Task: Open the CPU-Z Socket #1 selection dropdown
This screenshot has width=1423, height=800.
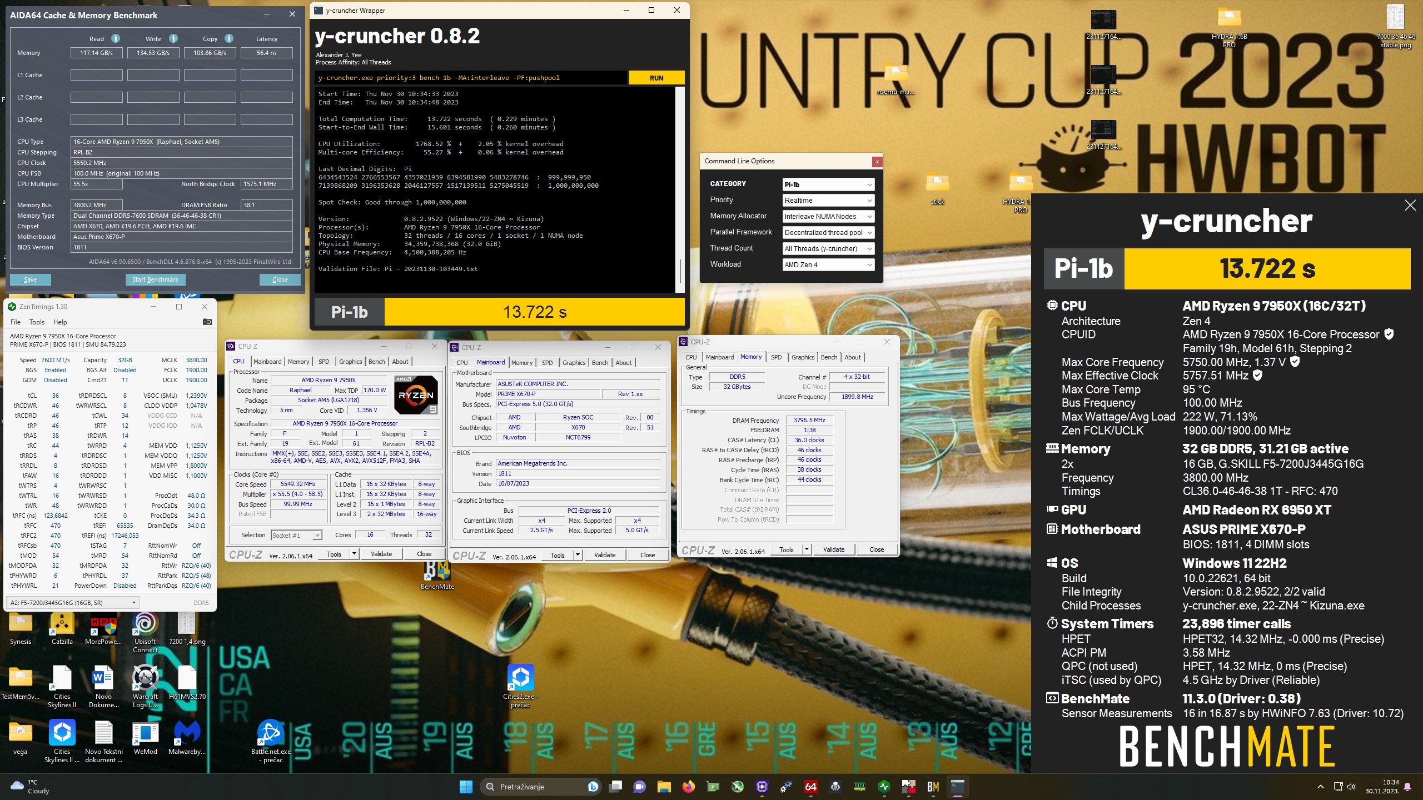Action: click(296, 535)
